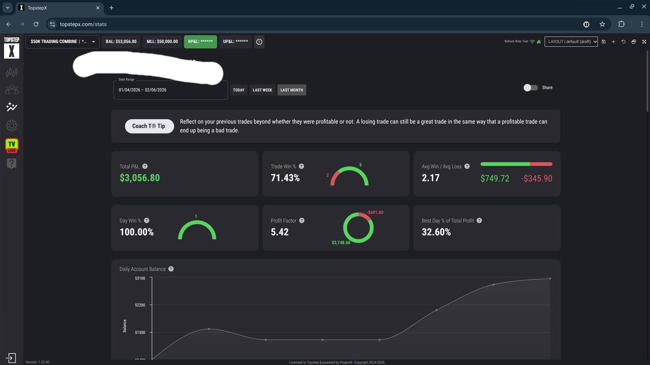Open the settings gear in sidebar
Image resolution: width=650 pixels, height=365 pixels.
click(12, 126)
